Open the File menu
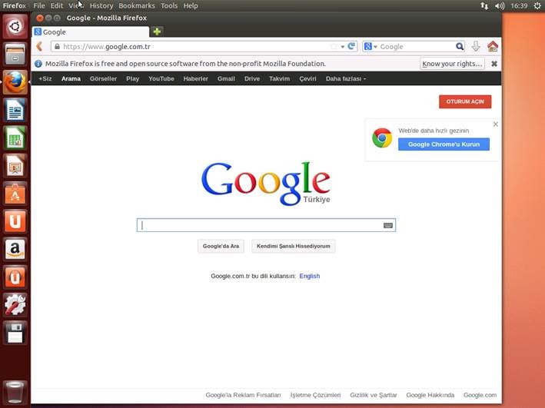This screenshot has height=408, width=545. pyautogui.click(x=39, y=5)
